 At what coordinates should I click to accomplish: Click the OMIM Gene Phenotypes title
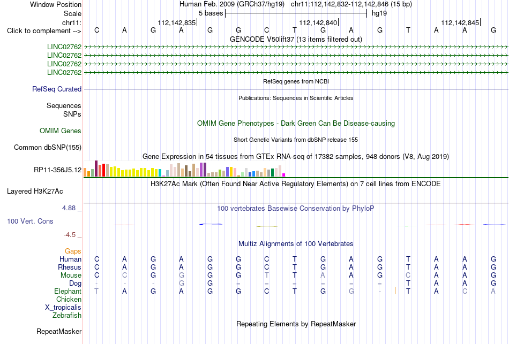[x=296, y=123]
